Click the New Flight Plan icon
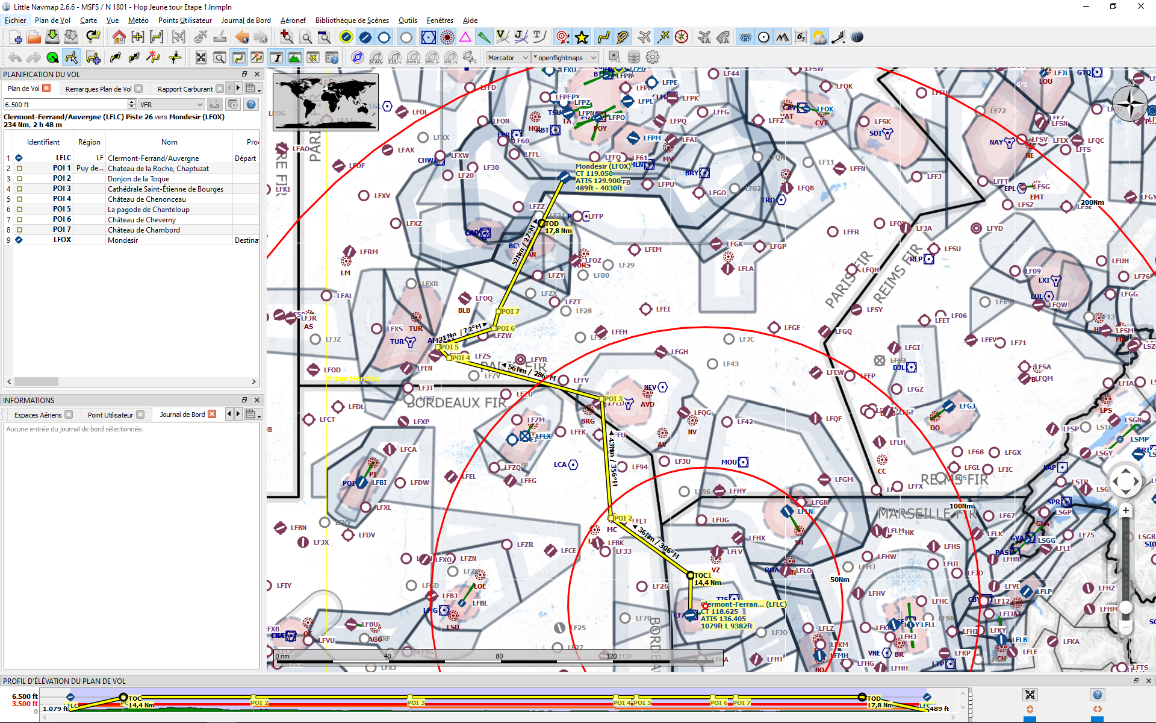Image resolution: width=1156 pixels, height=723 pixels. click(16, 37)
